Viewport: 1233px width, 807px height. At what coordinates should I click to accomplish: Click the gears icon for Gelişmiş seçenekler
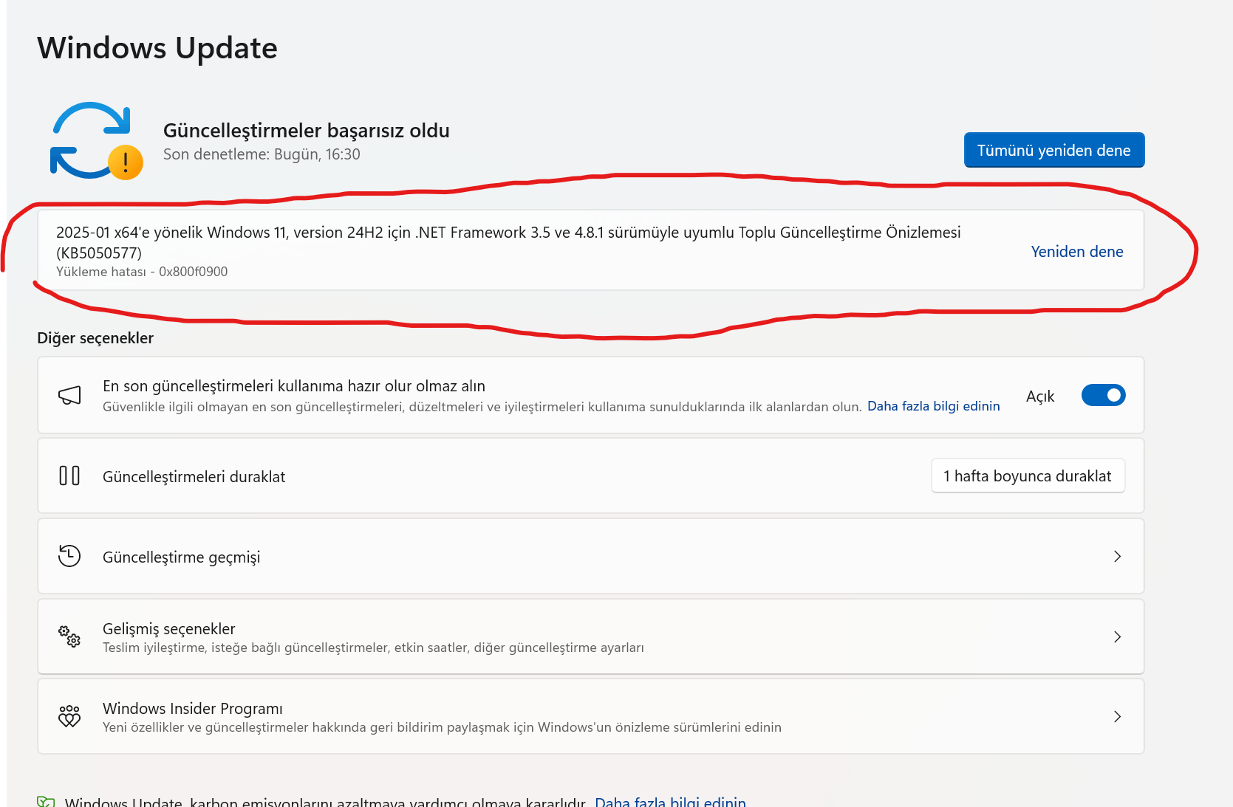pyautogui.click(x=69, y=636)
